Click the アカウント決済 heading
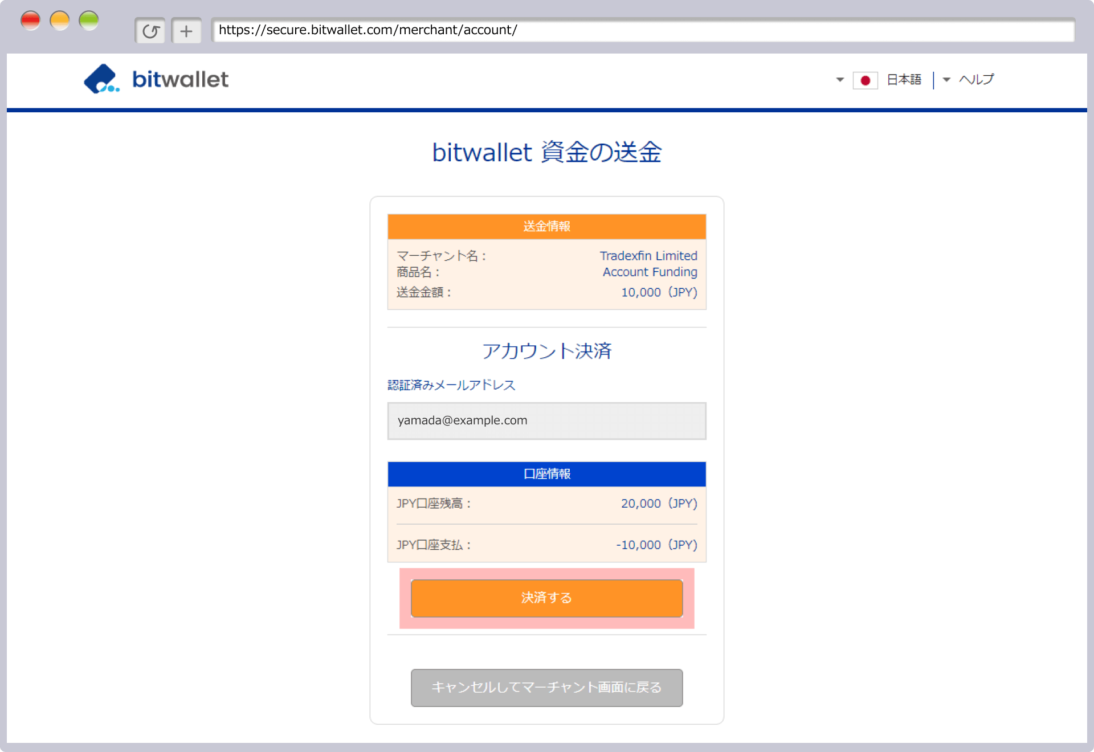The width and height of the screenshot is (1094, 752). point(546,351)
